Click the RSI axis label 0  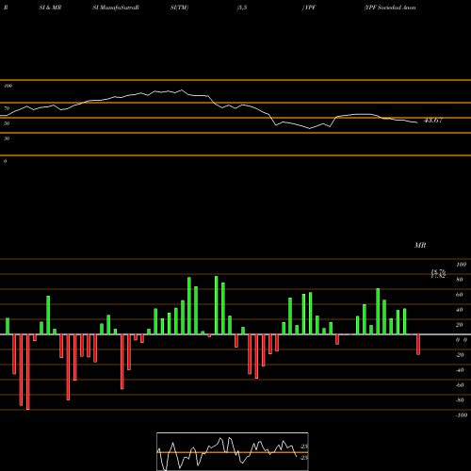click(x=5, y=161)
